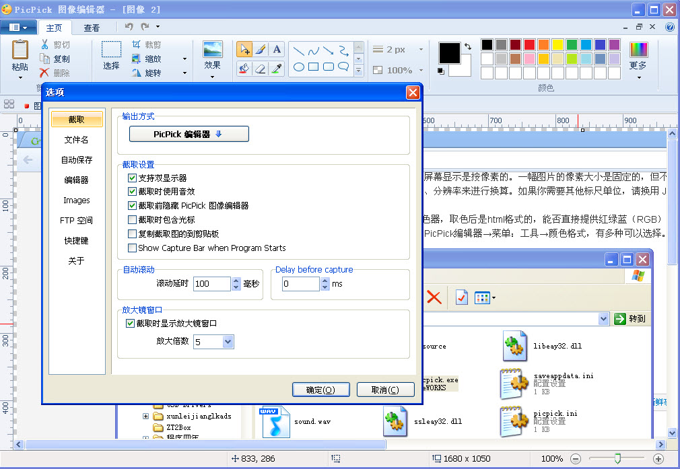This screenshot has height=469, width=680.
Task: Toggle capture sound effect checkbox
Action: coord(132,192)
